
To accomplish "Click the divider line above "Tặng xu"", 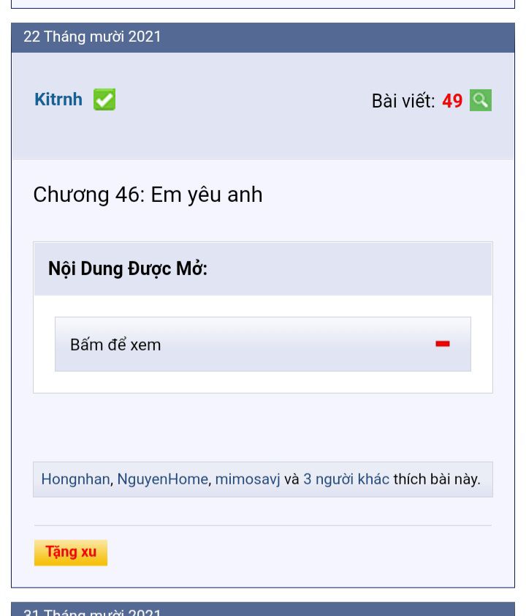I will [x=263, y=525].
